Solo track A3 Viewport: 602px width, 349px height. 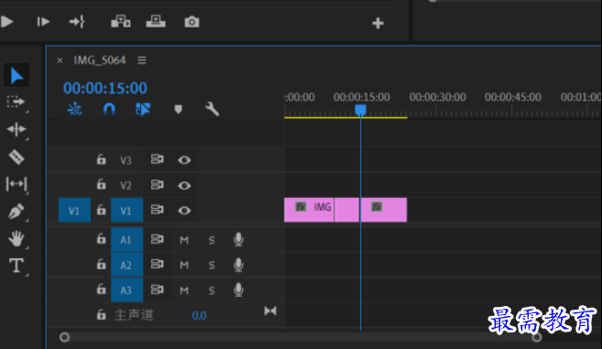pos(212,290)
